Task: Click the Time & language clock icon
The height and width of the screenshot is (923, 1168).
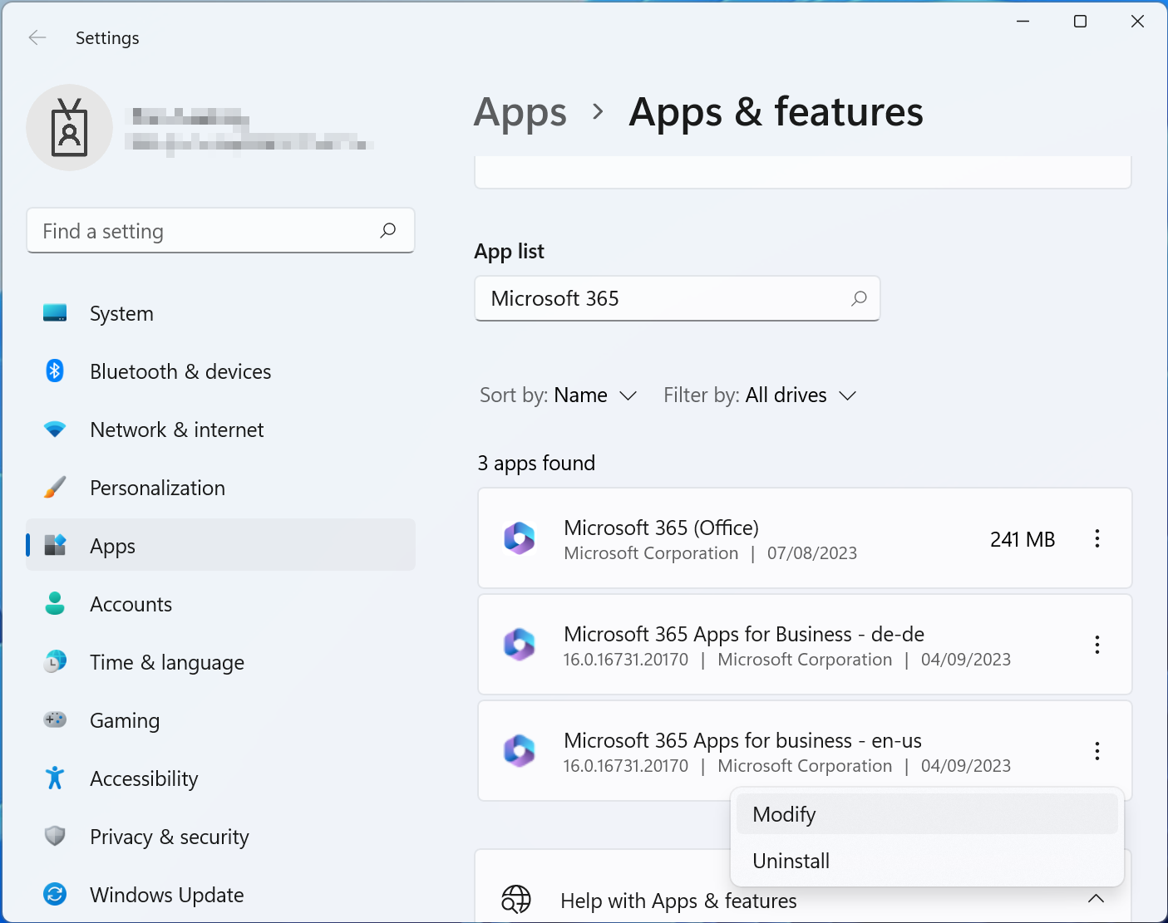Action: coord(55,661)
